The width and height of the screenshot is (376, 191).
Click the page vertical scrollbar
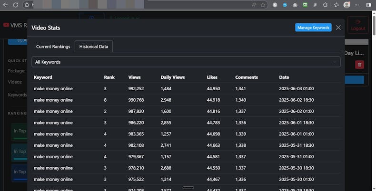[374, 95]
